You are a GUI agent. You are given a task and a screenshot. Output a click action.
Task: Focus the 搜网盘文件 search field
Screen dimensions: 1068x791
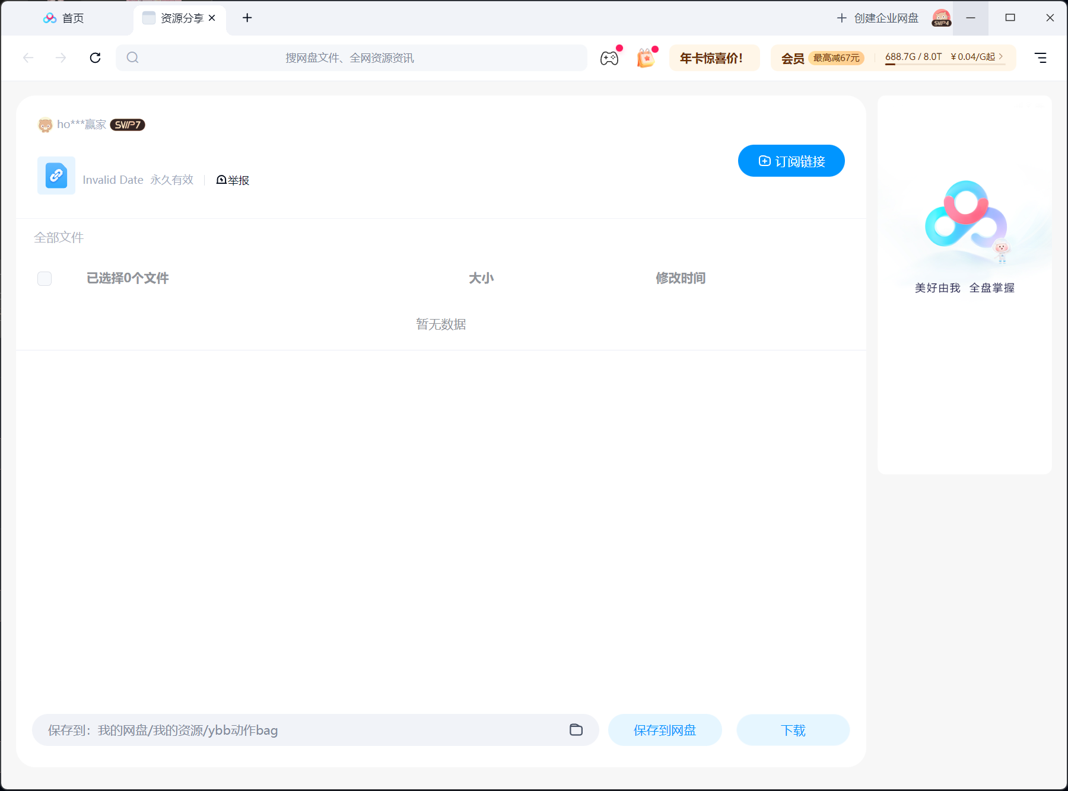pos(351,58)
